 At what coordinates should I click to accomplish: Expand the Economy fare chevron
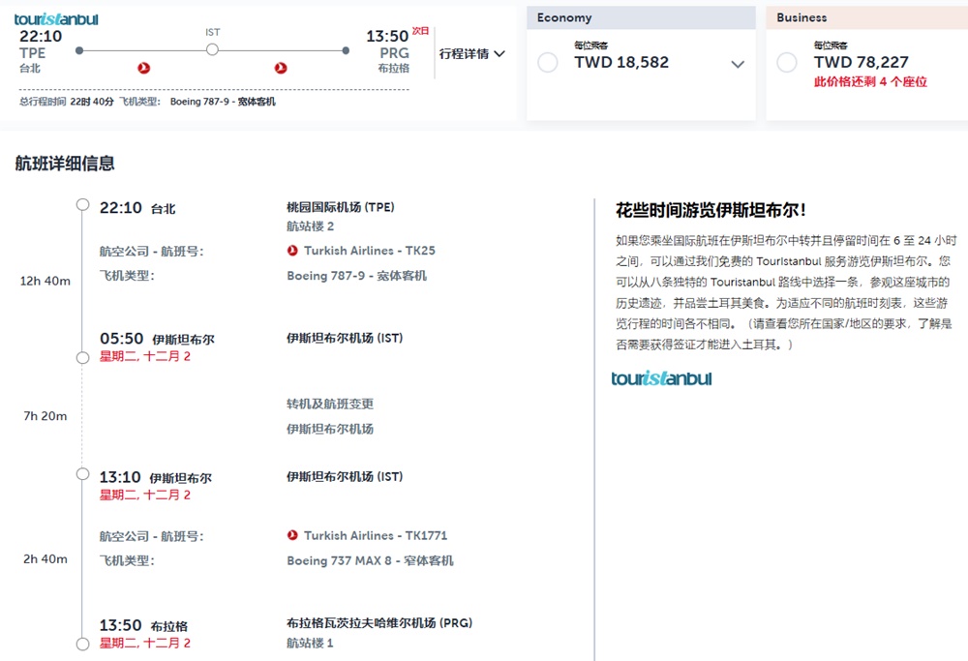coord(738,64)
